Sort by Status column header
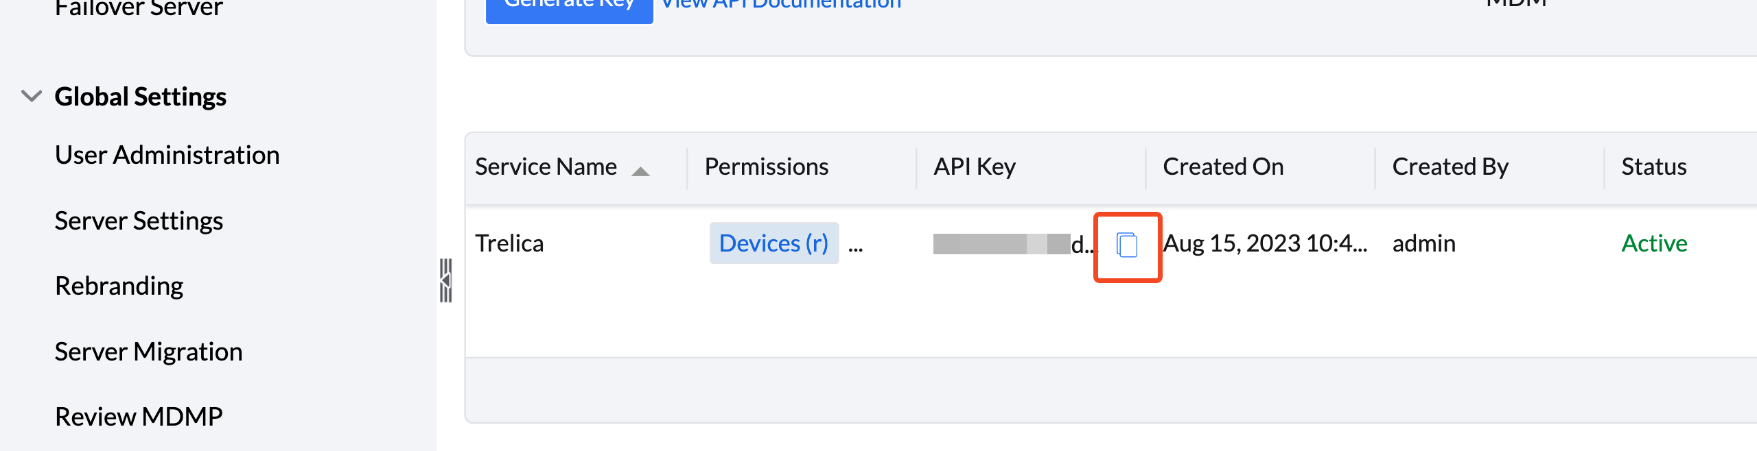This screenshot has width=1757, height=451. click(x=1653, y=167)
